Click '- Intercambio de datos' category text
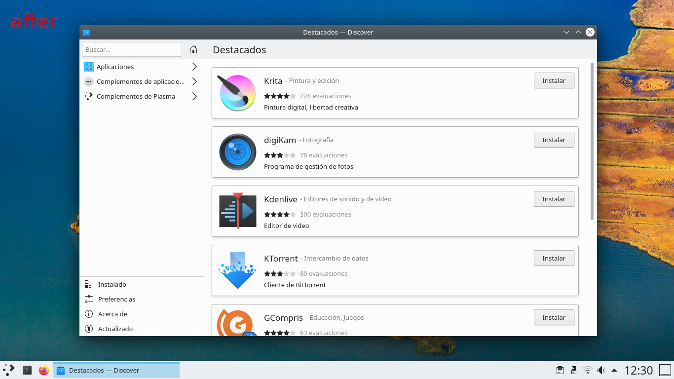Screen dimensions: 674x379 pyautogui.click(x=334, y=258)
